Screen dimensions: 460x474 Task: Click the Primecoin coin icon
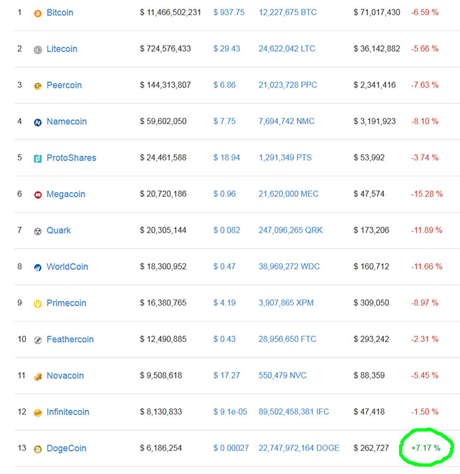tap(38, 304)
